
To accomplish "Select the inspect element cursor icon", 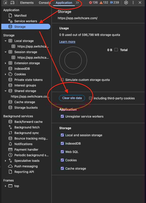I will tap(5, 2).
